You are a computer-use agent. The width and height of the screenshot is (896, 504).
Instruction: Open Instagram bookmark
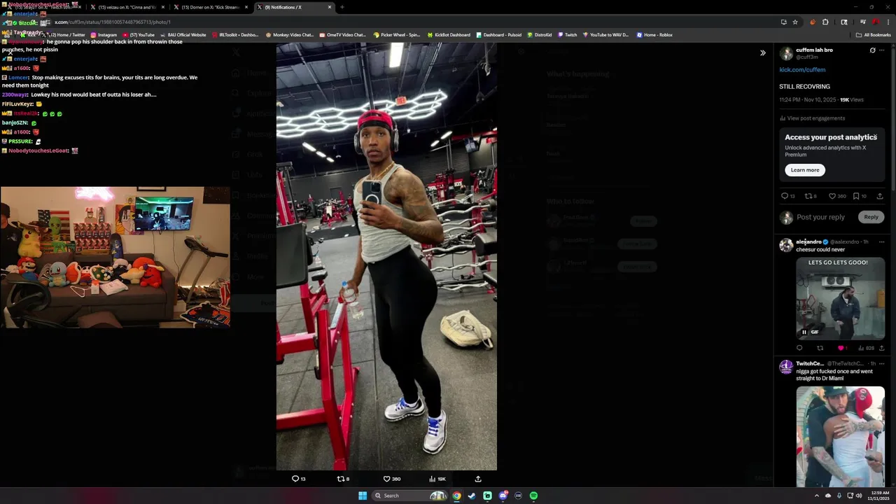104,35
